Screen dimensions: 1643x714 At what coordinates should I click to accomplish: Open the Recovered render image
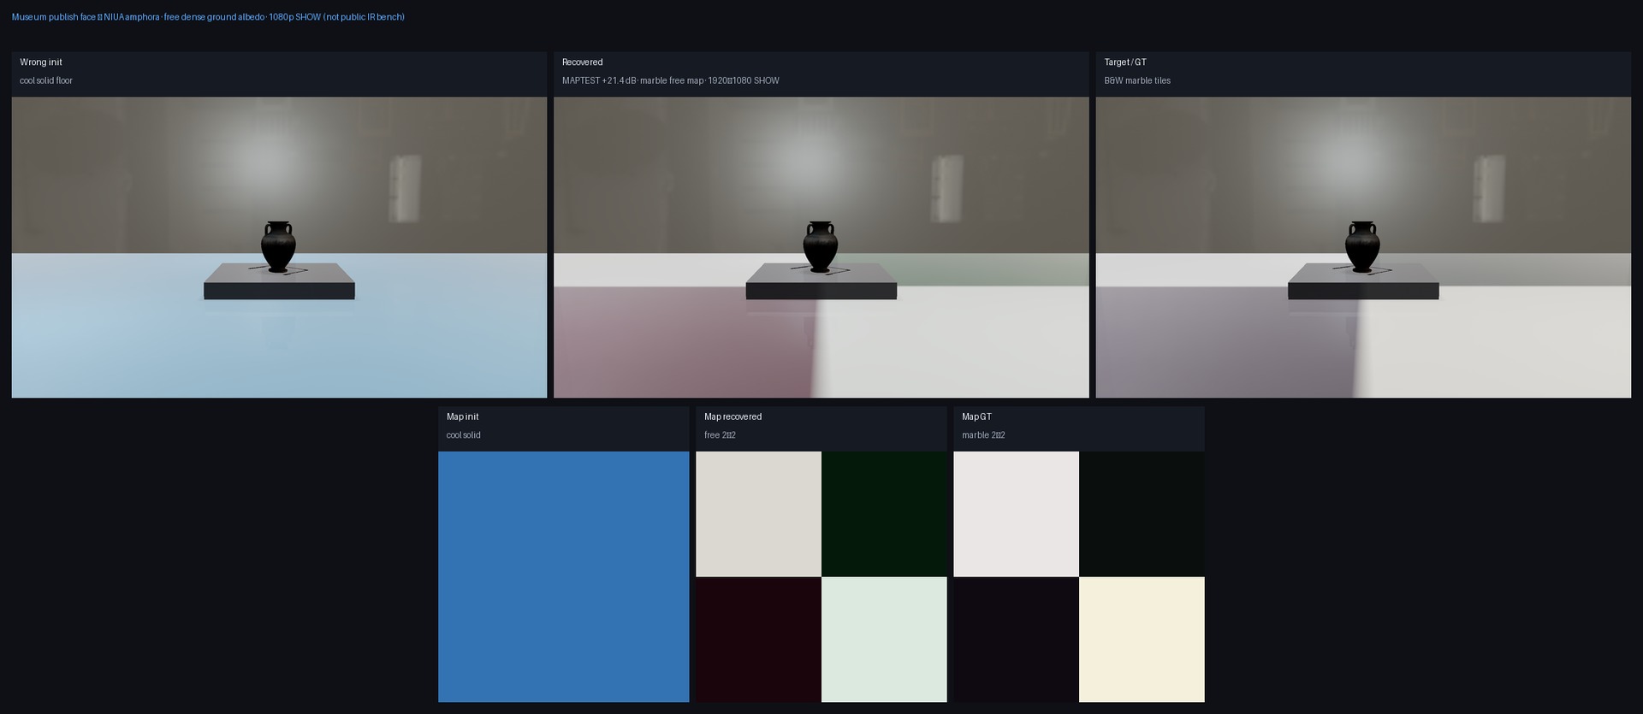click(821, 247)
